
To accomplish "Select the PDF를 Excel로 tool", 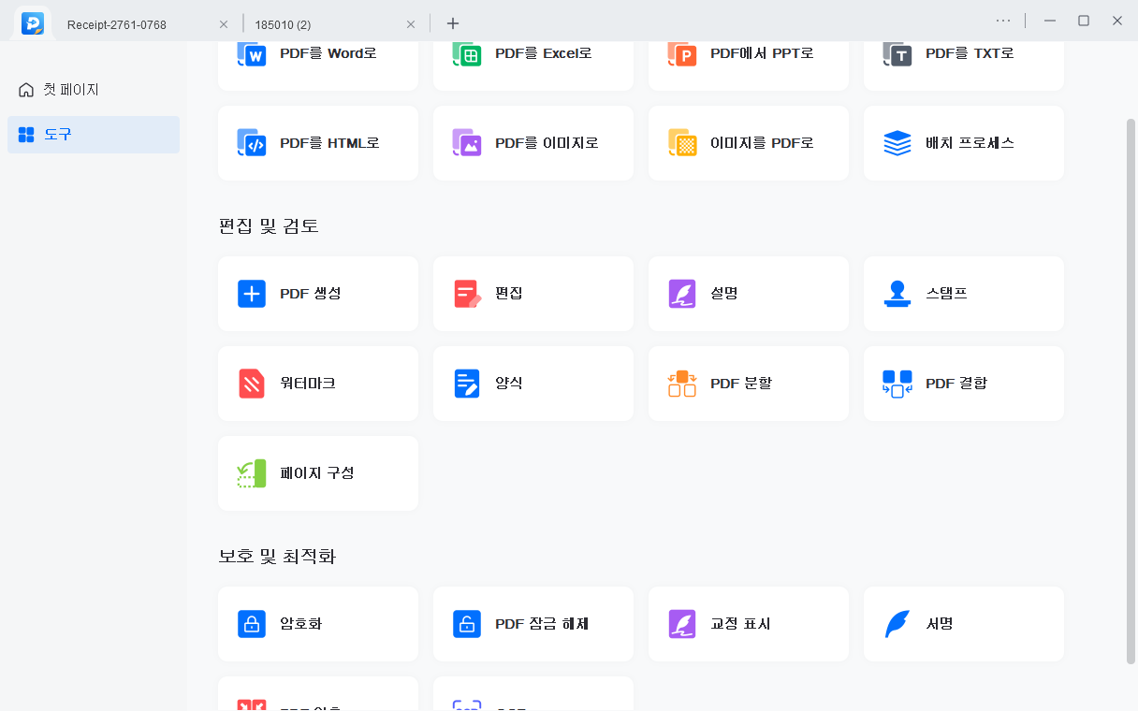I will pyautogui.click(x=533, y=53).
